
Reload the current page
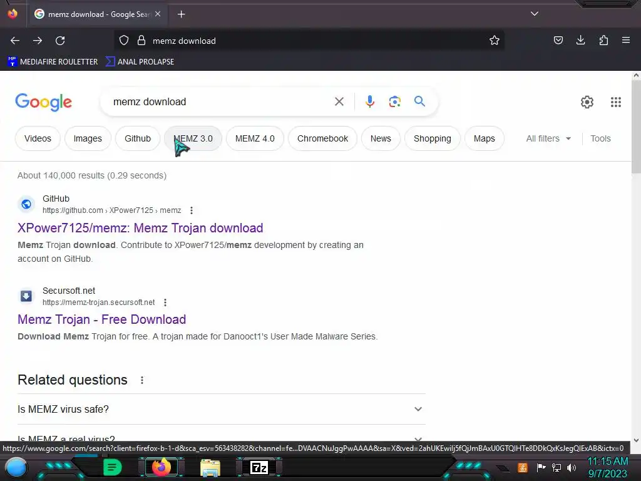coord(60,41)
